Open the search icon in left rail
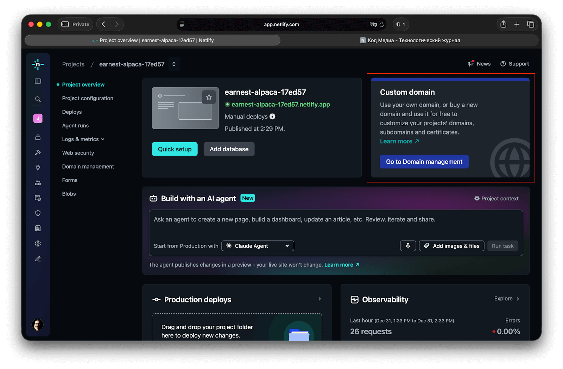563x369 pixels. coord(38,99)
